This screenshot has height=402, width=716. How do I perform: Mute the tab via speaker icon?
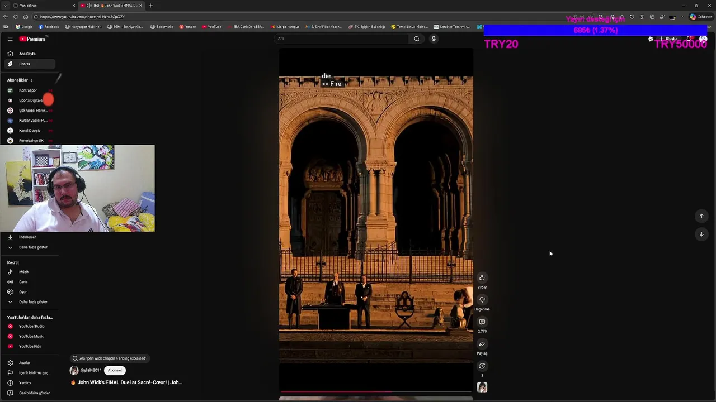click(89, 6)
